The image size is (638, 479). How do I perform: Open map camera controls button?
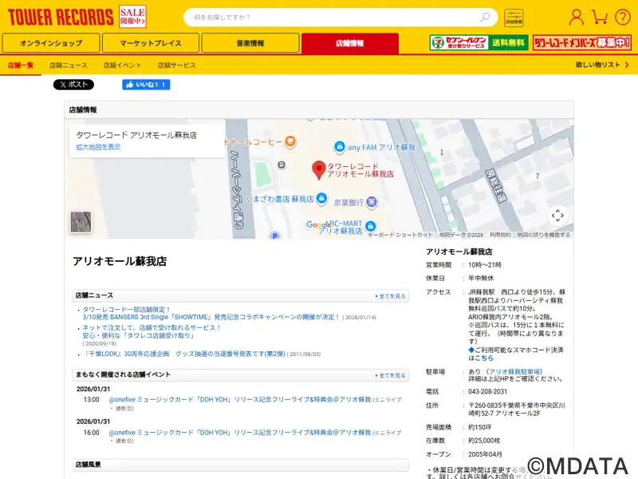pos(557,215)
